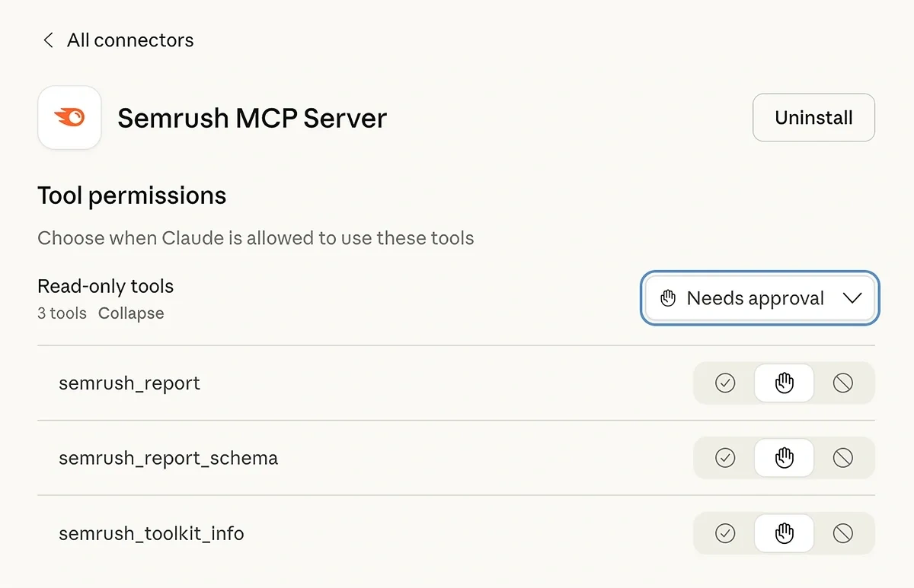Viewport: 914px width, 588px height.
Task: Uninstall the Semrush MCP Server
Action: (813, 117)
